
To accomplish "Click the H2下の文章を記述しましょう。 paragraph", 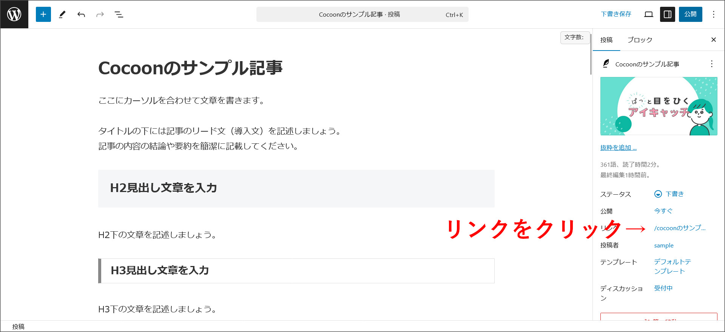I will point(158,235).
